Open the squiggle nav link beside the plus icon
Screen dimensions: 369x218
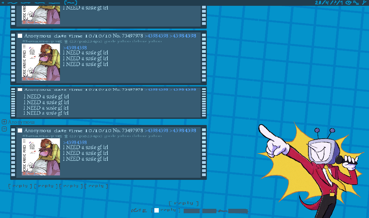[x=12, y=3]
